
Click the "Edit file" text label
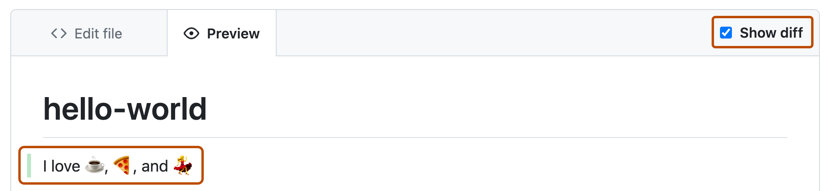98,34
